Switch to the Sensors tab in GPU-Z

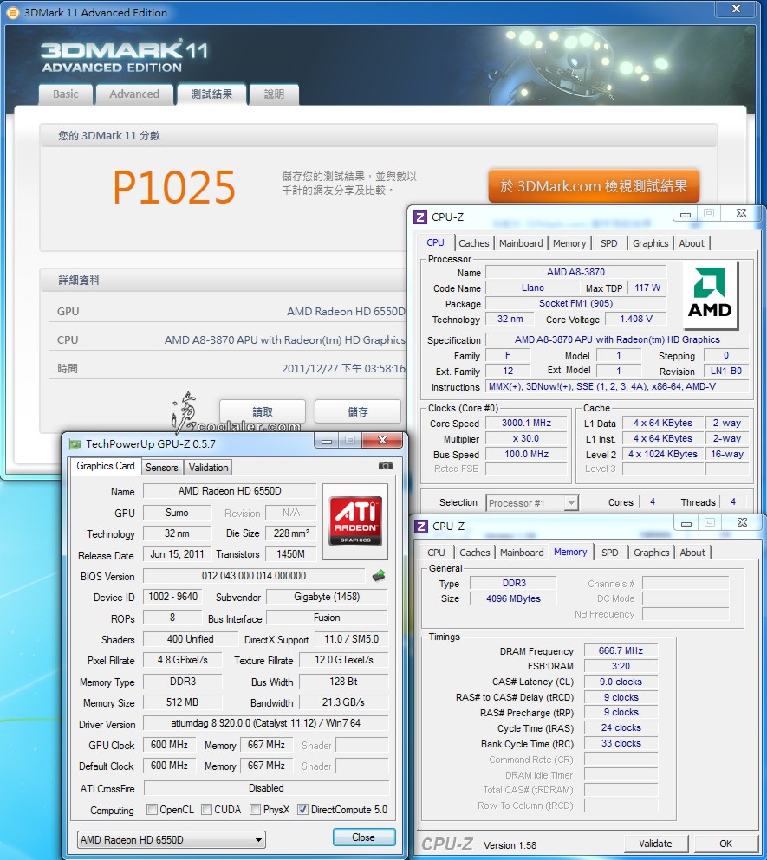coord(162,468)
